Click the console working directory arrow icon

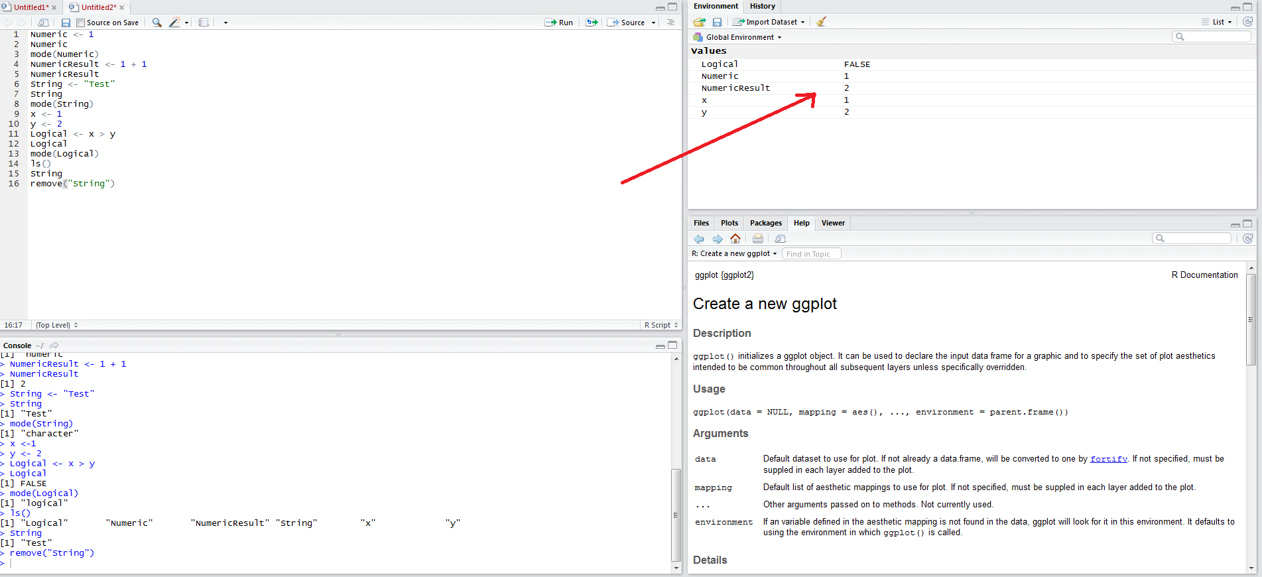54,346
